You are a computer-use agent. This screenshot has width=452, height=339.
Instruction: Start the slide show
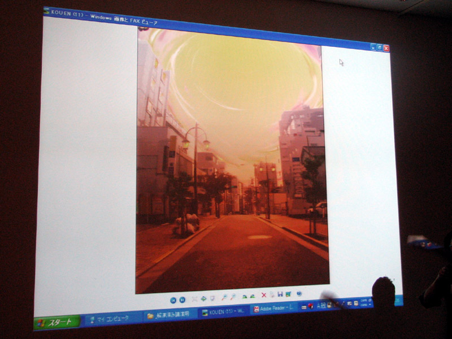(x=213, y=298)
